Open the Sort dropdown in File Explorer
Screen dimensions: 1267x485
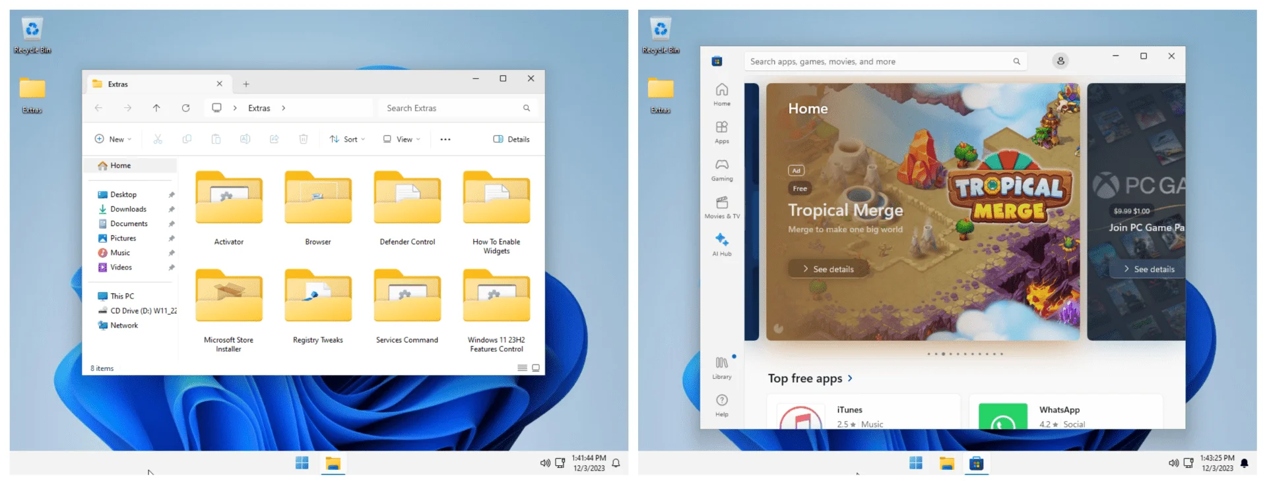(347, 139)
